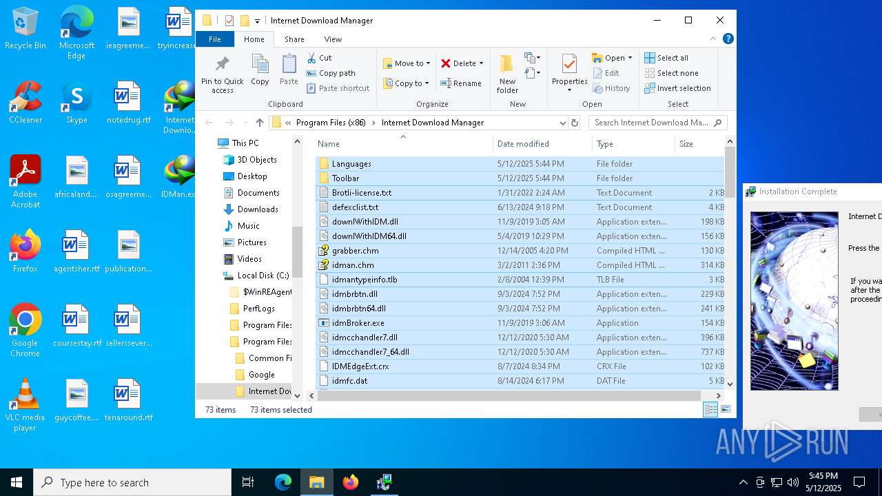882x496 pixels.
Task: Sort by Date modified column header
Action: 542,144
